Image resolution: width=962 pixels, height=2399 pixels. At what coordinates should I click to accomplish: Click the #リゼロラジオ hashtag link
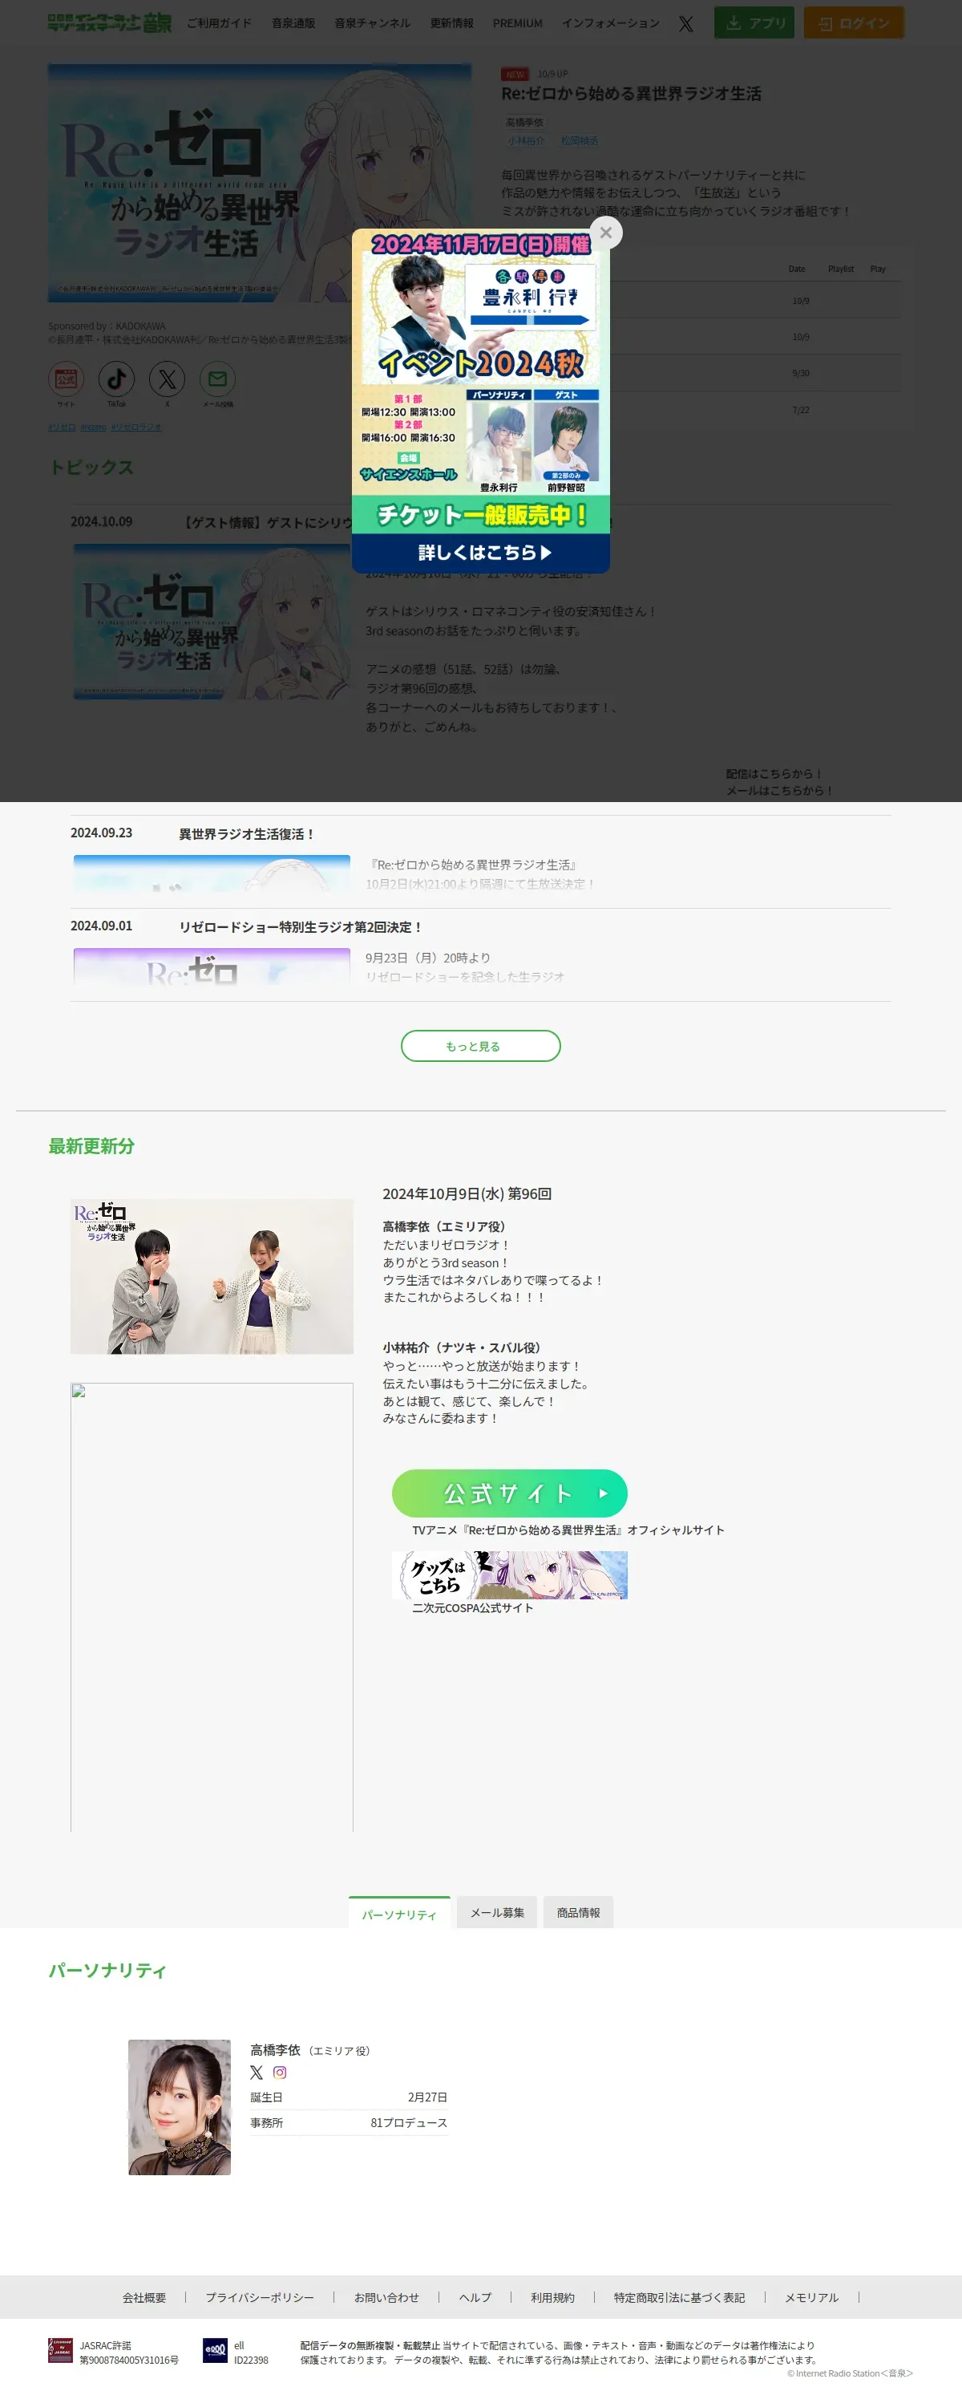[x=135, y=428]
